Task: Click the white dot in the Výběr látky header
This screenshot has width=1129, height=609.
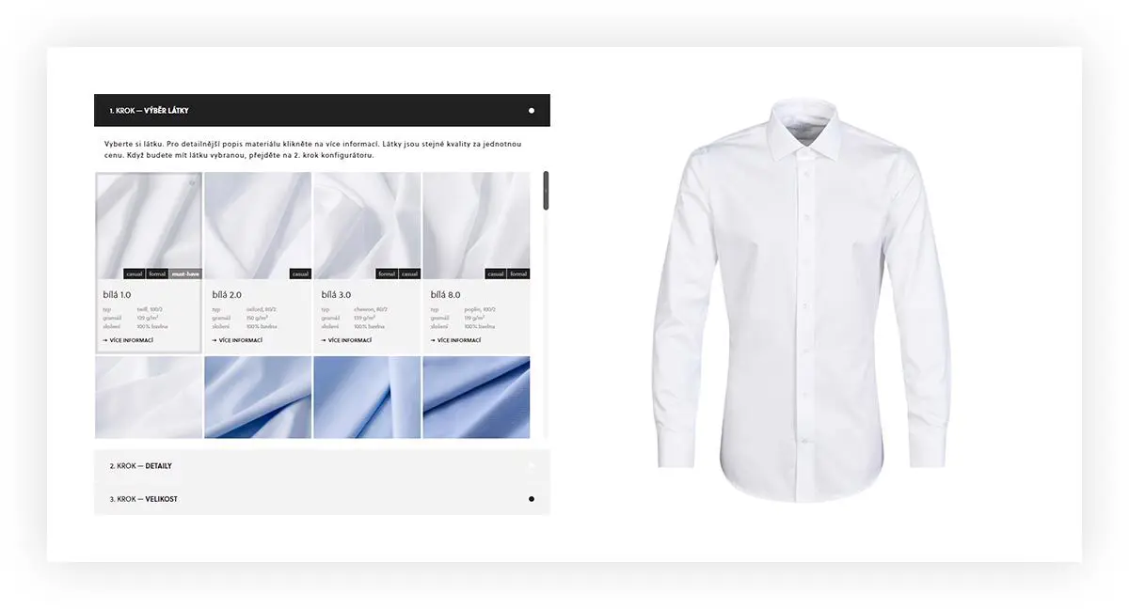Action: point(532,111)
